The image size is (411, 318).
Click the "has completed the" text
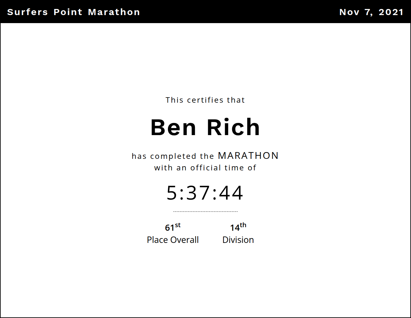click(173, 156)
